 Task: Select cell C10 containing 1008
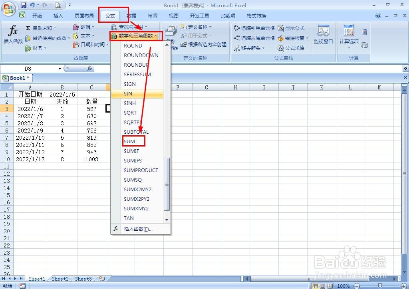pos(91,159)
